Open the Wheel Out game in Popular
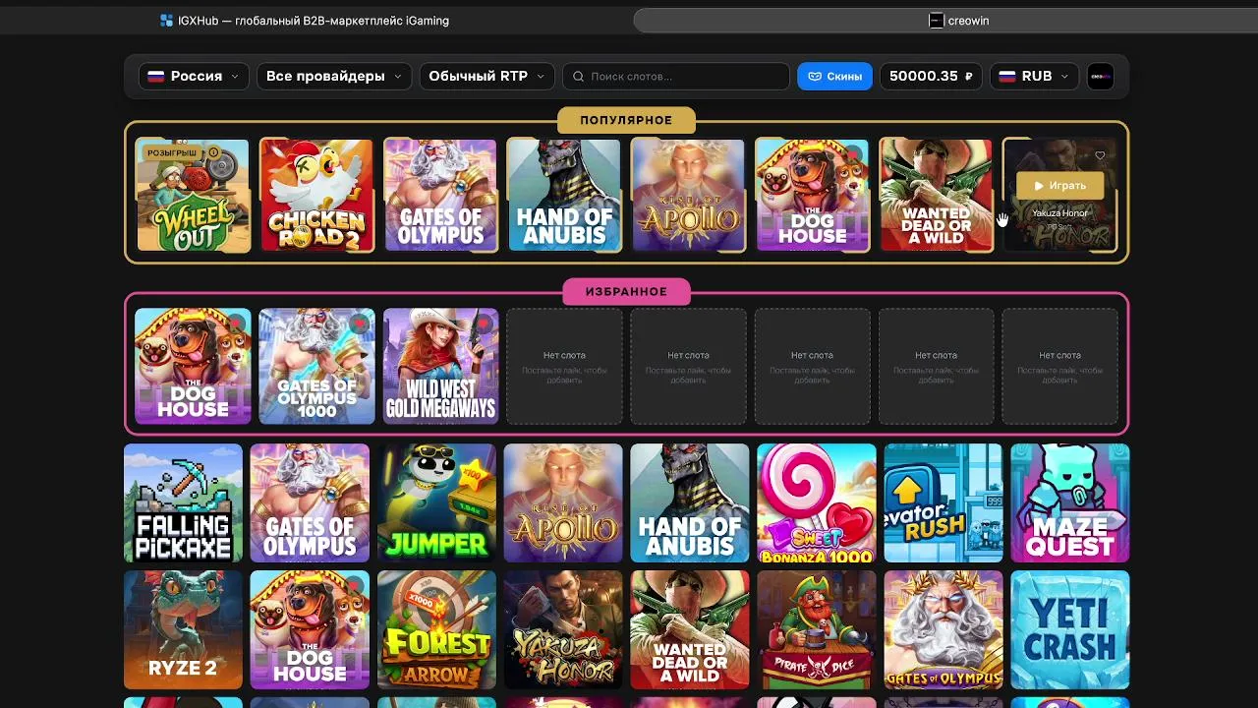This screenshot has width=1258, height=708. [193, 195]
